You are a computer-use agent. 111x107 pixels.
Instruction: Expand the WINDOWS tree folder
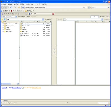tap(3, 32)
